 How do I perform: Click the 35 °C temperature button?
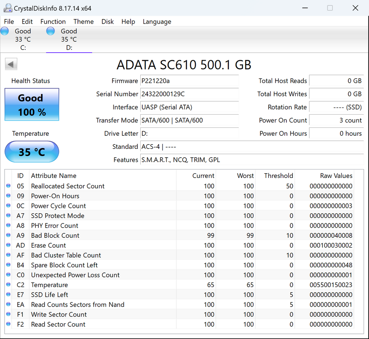(32, 152)
